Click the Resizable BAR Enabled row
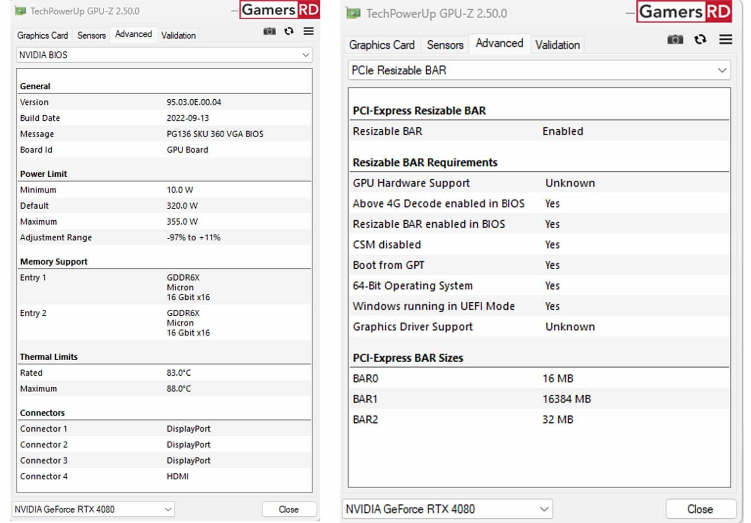 pyautogui.click(x=539, y=131)
